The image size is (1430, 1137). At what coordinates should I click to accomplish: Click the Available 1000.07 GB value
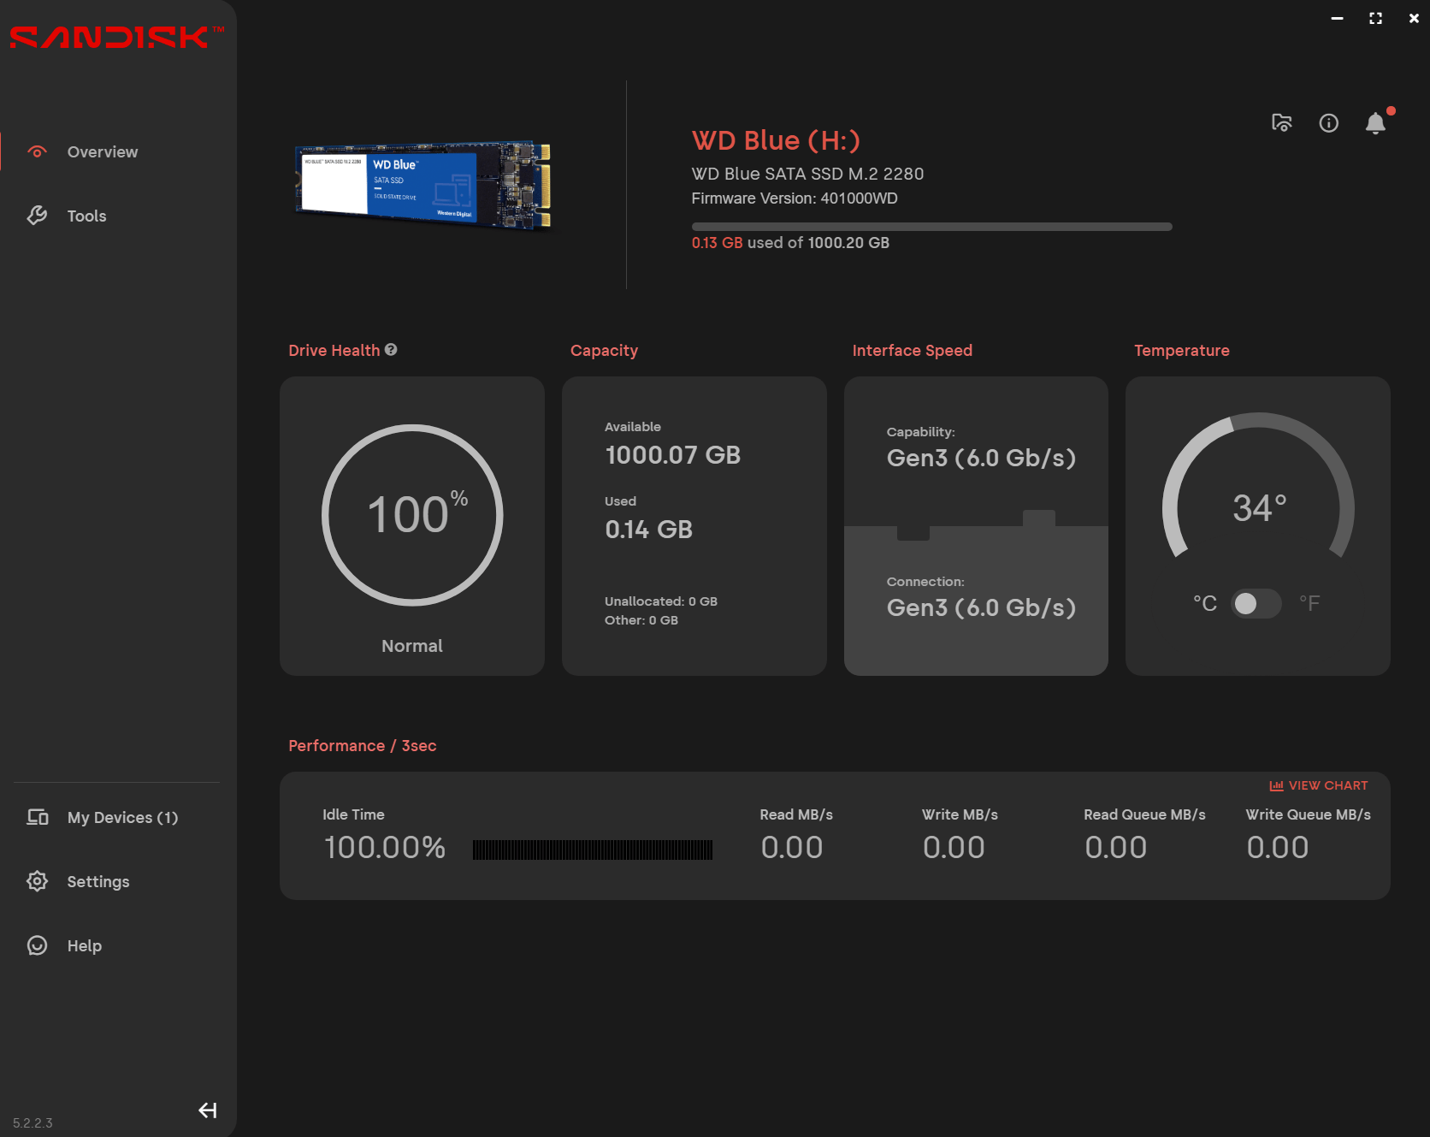coord(672,454)
